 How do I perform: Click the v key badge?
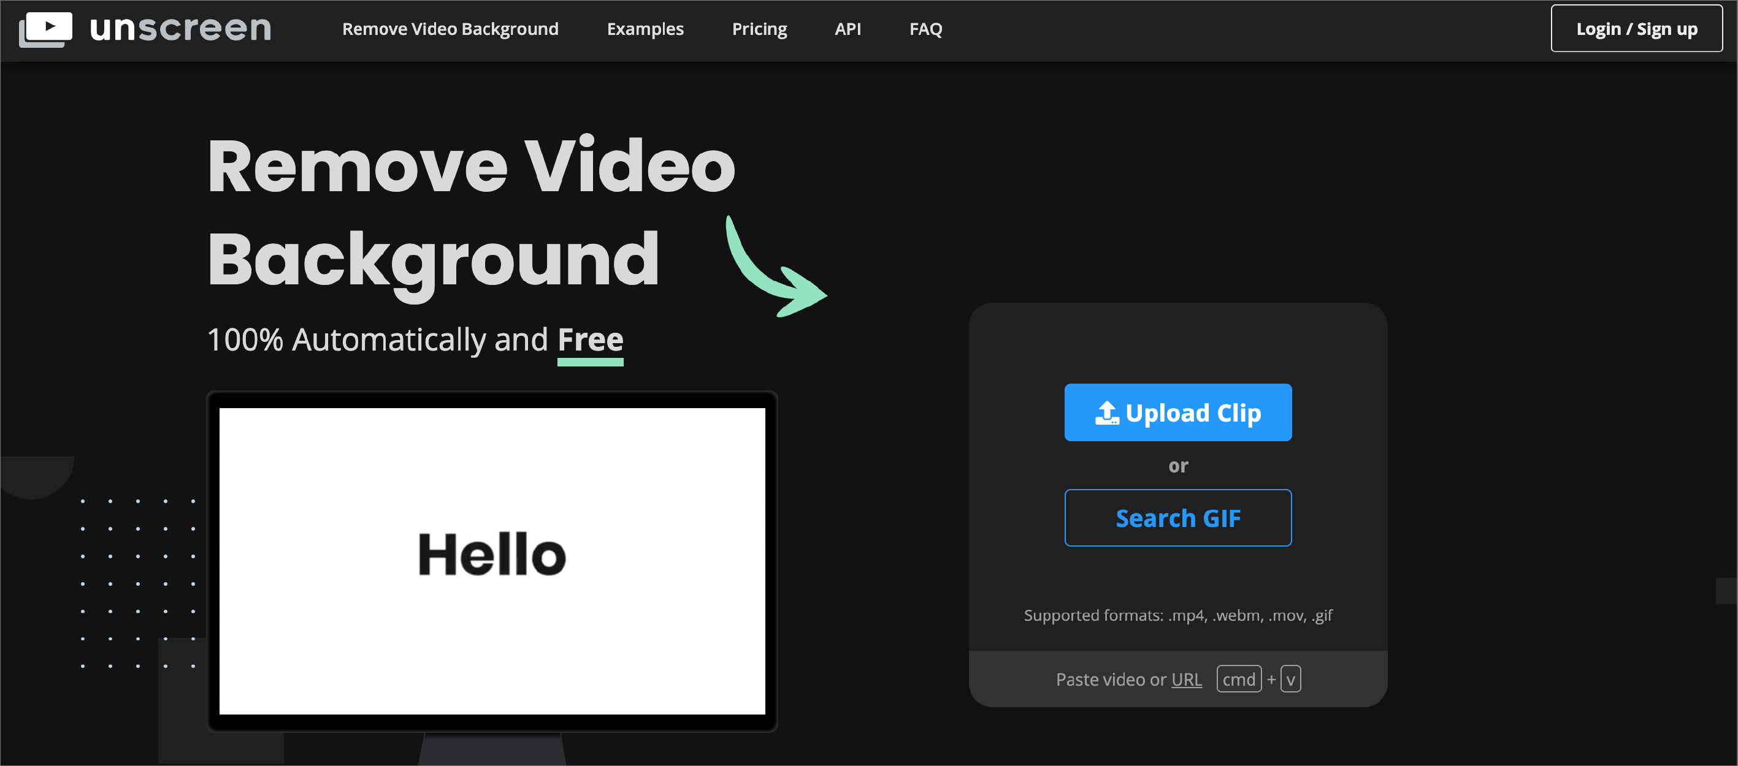tap(1290, 679)
